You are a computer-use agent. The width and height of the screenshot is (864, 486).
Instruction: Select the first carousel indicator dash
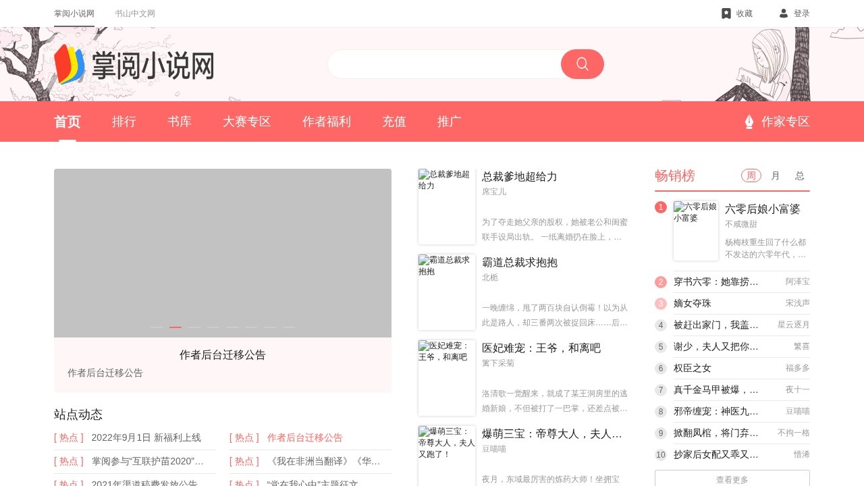pyautogui.click(x=157, y=327)
